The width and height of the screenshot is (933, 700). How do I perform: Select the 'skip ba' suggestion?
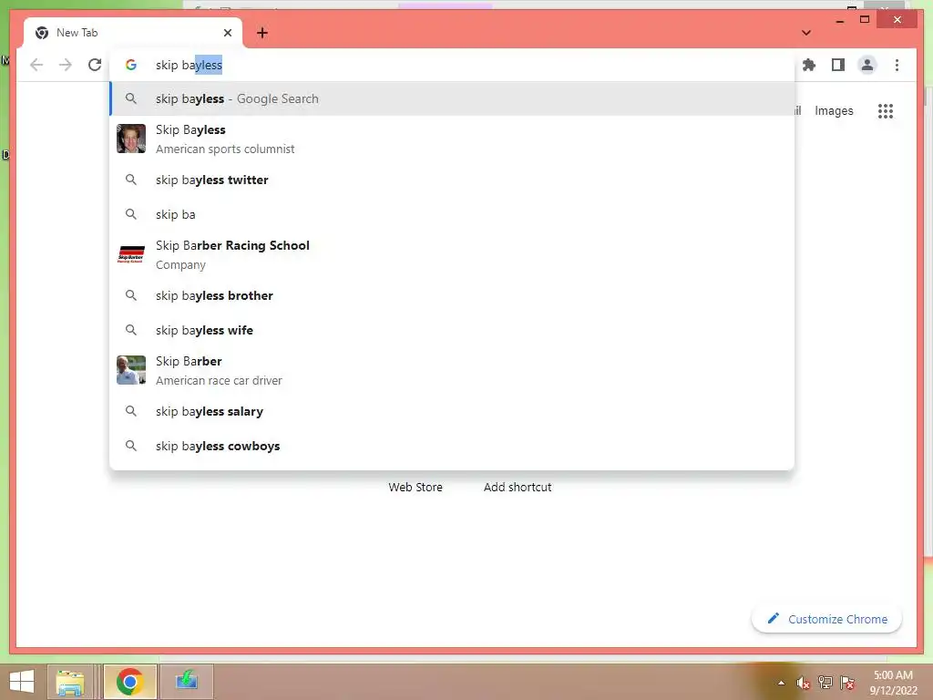point(452,214)
